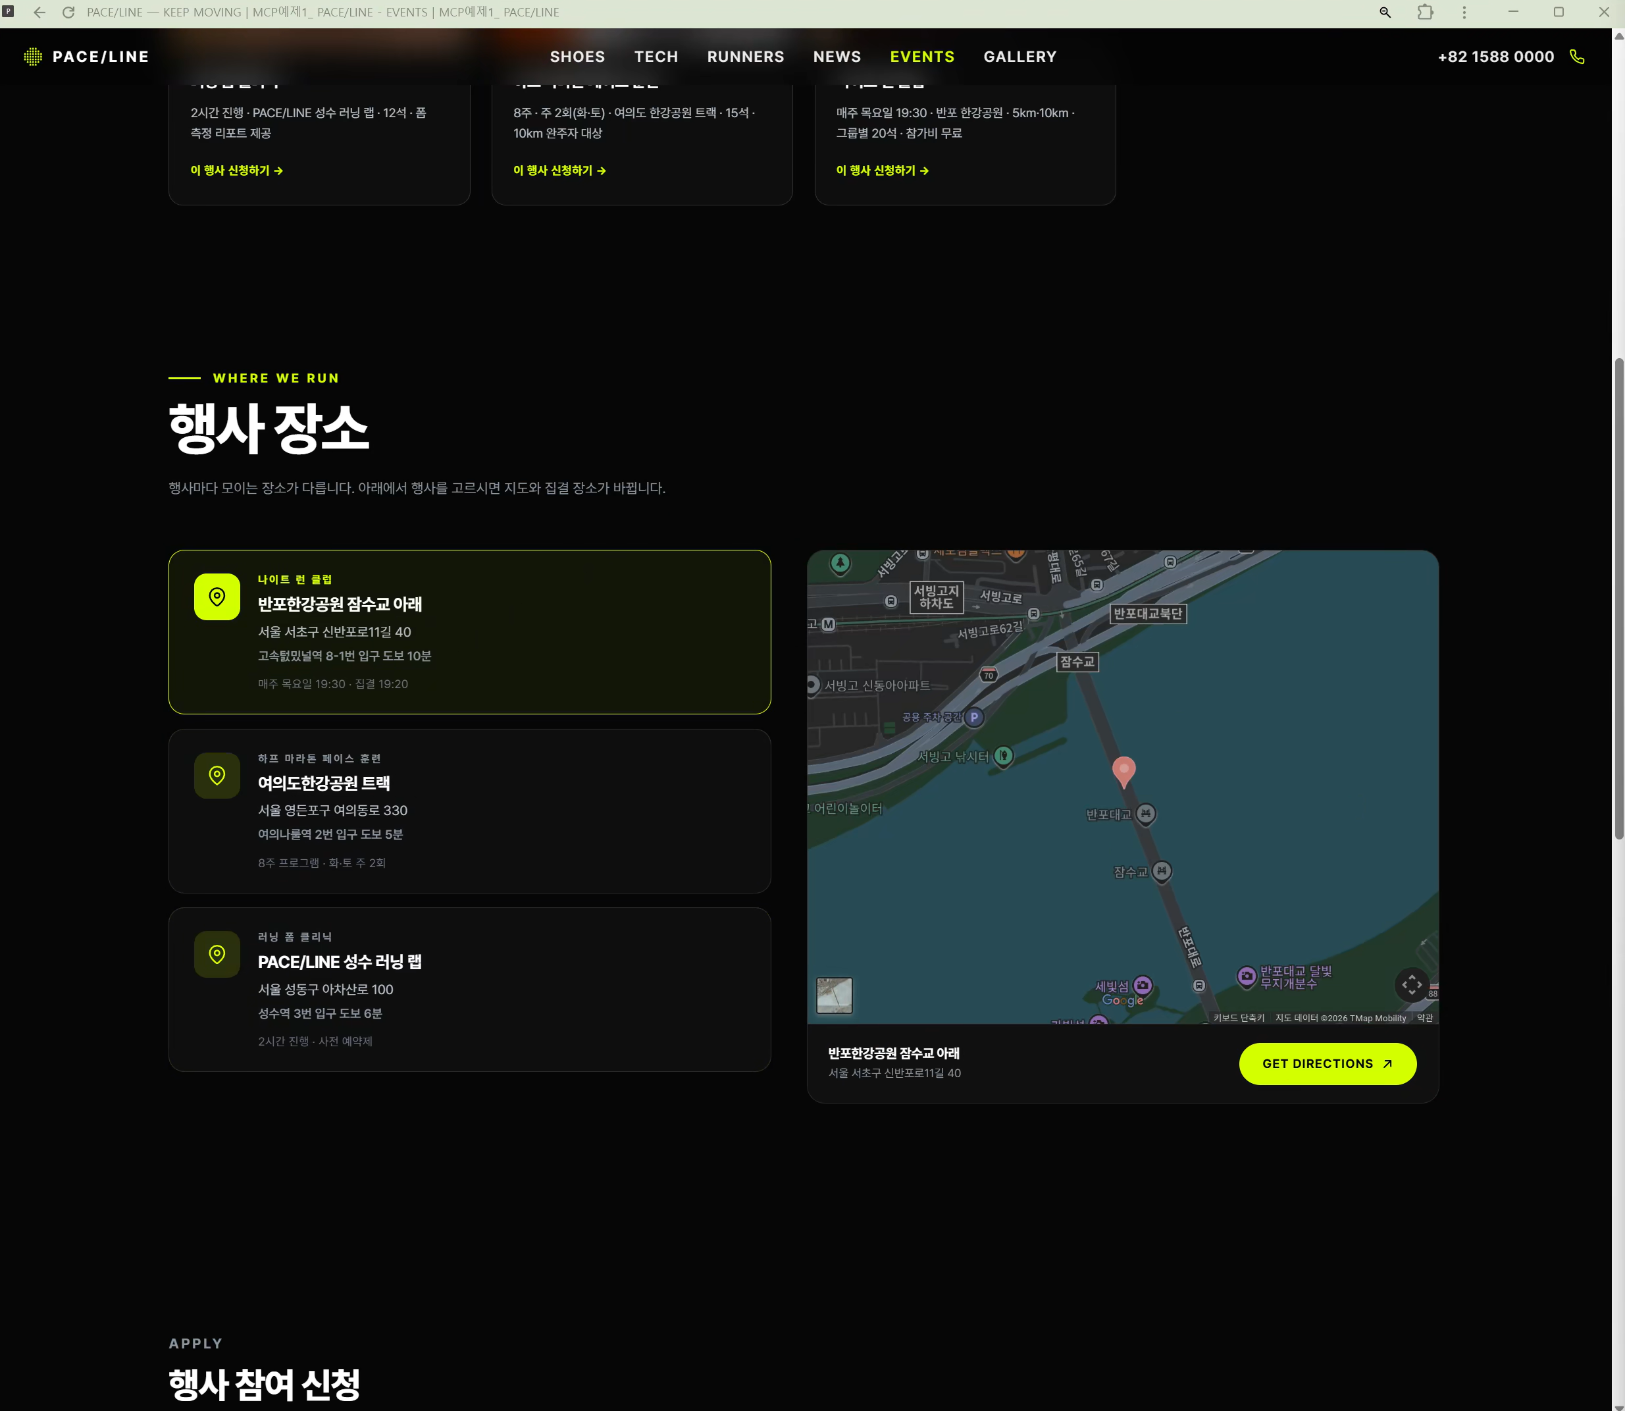Switch map to satellite view thumbnail
Image resolution: width=1625 pixels, height=1411 pixels.
834,996
